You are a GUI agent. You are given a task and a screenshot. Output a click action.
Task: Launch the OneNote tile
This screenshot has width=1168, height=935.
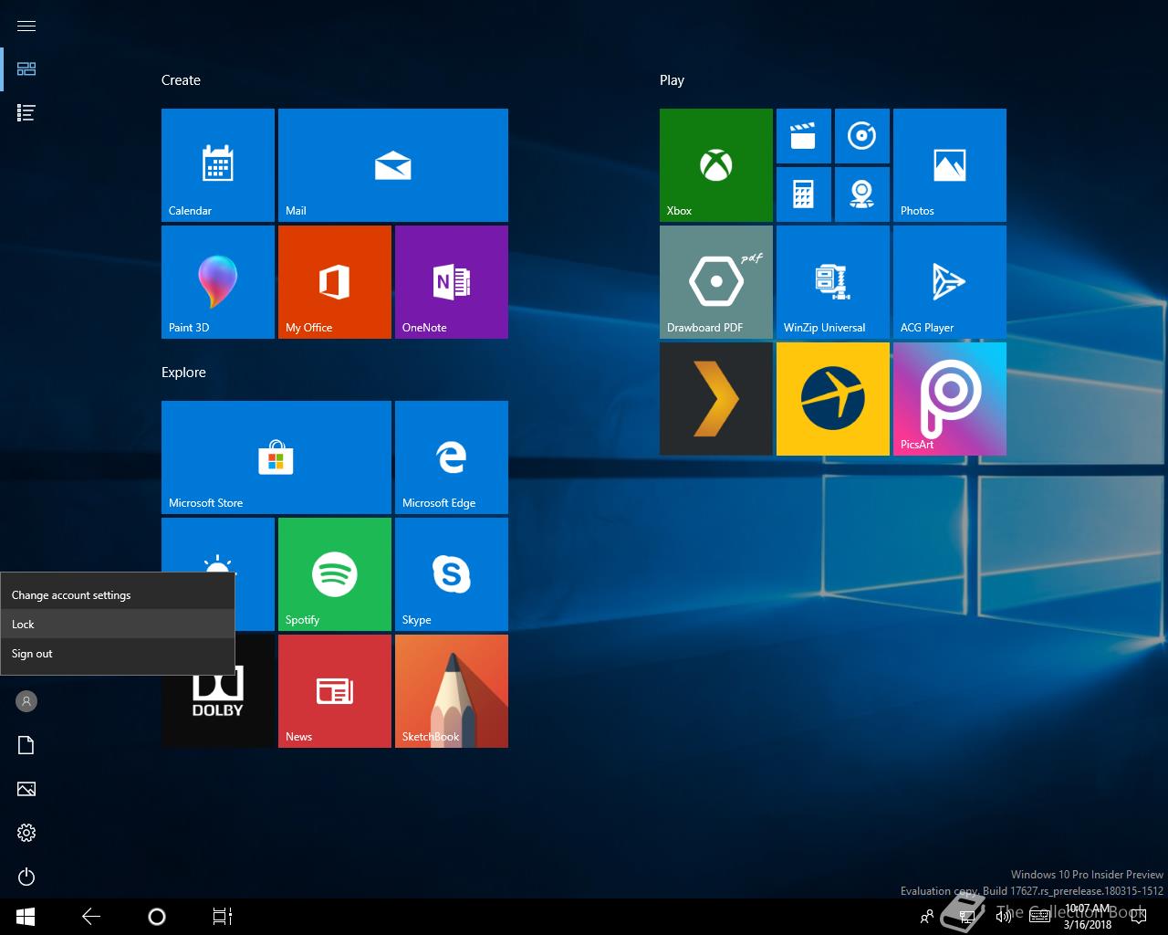(x=452, y=282)
